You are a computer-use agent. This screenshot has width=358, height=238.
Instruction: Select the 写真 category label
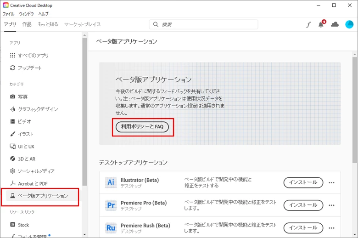(x=22, y=97)
